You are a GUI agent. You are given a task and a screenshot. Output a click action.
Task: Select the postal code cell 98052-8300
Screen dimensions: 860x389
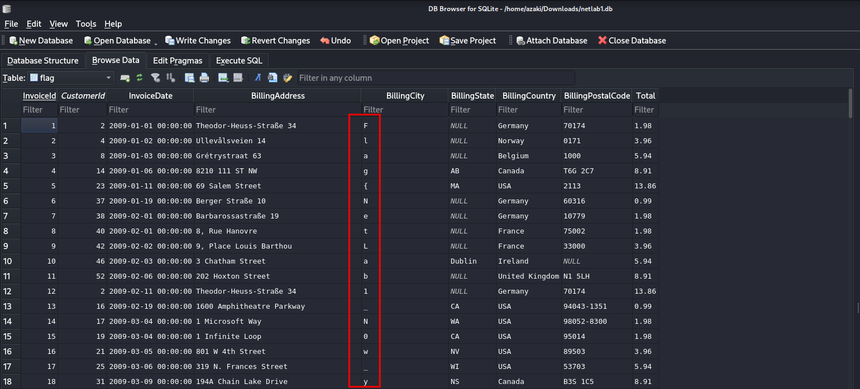[x=597, y=322]
